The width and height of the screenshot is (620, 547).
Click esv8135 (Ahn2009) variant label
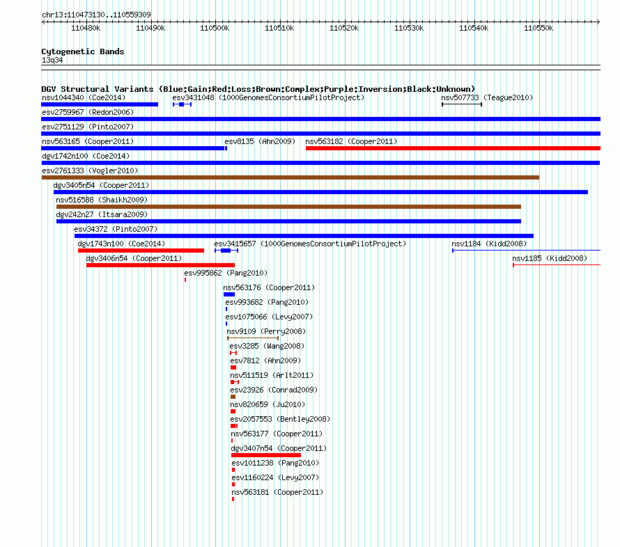(260, 141)
